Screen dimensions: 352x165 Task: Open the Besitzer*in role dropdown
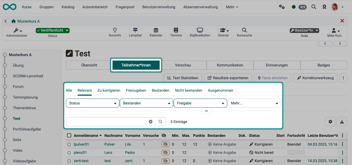(304, 31)
